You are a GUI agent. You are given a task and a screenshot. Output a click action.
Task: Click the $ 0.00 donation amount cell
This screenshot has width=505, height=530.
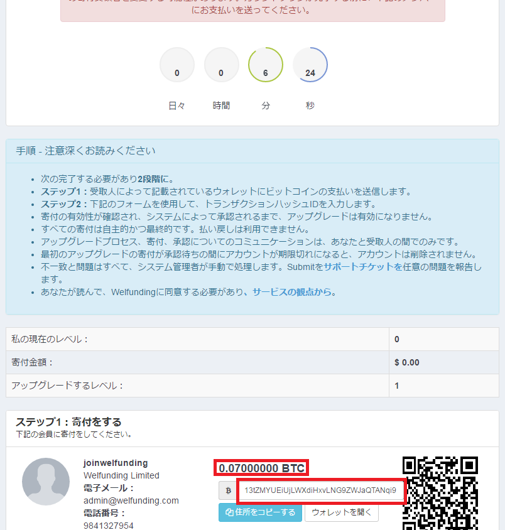click(x=444, y=362)
